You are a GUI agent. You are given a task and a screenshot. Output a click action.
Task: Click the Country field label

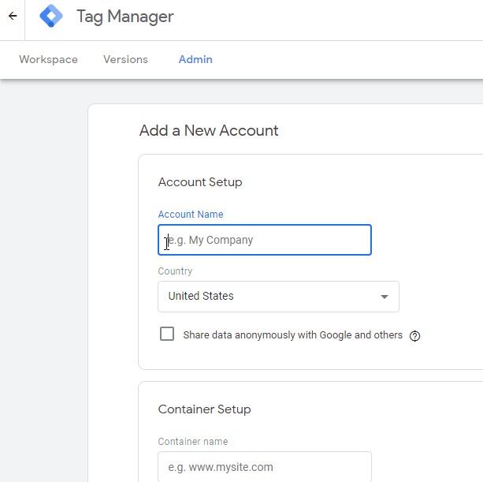(x=175, y=271)
